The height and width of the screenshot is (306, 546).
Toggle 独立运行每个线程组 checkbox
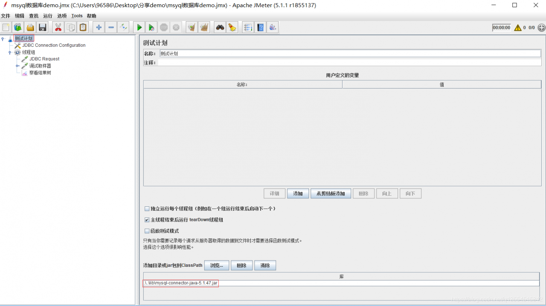pyautogui.click(x=147, y=209)
